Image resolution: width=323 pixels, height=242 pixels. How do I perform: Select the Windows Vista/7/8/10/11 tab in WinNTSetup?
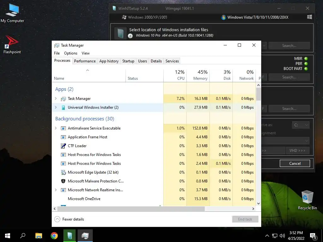pyautogui.click(x=255, y=17)
